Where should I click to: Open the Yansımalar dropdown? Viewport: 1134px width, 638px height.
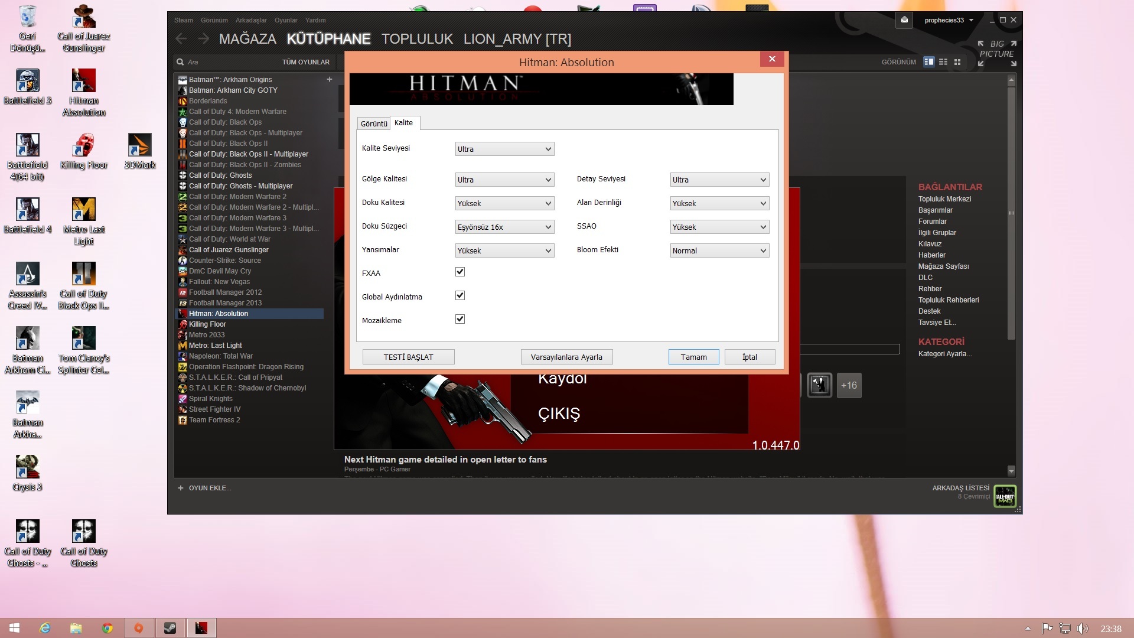click(504, 250)
